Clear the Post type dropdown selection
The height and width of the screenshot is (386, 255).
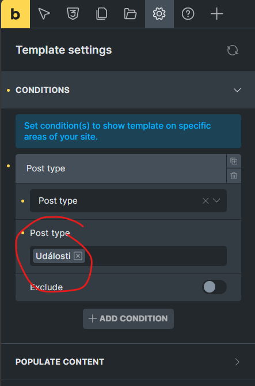[x=205, y=201]
